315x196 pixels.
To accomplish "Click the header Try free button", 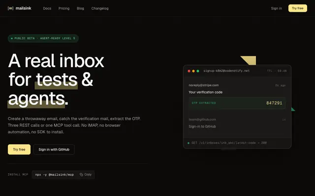I will click(297, 8).
